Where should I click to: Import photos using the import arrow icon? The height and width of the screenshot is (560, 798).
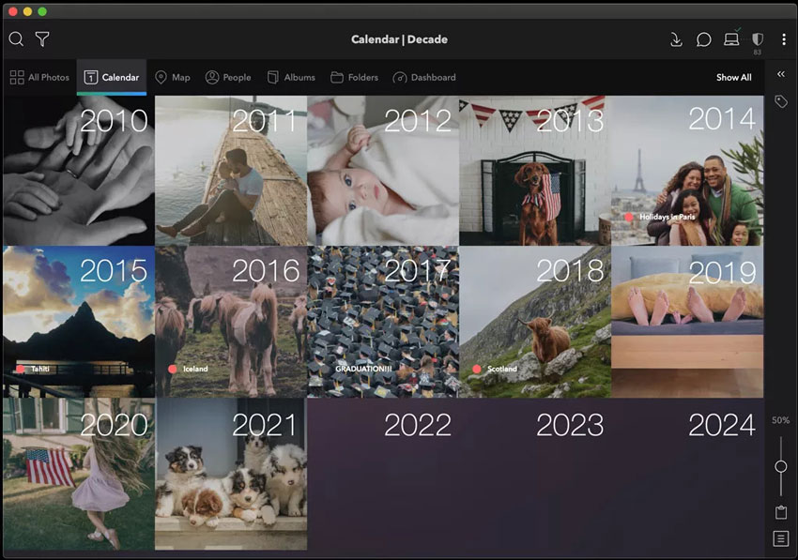click(677, 40)
